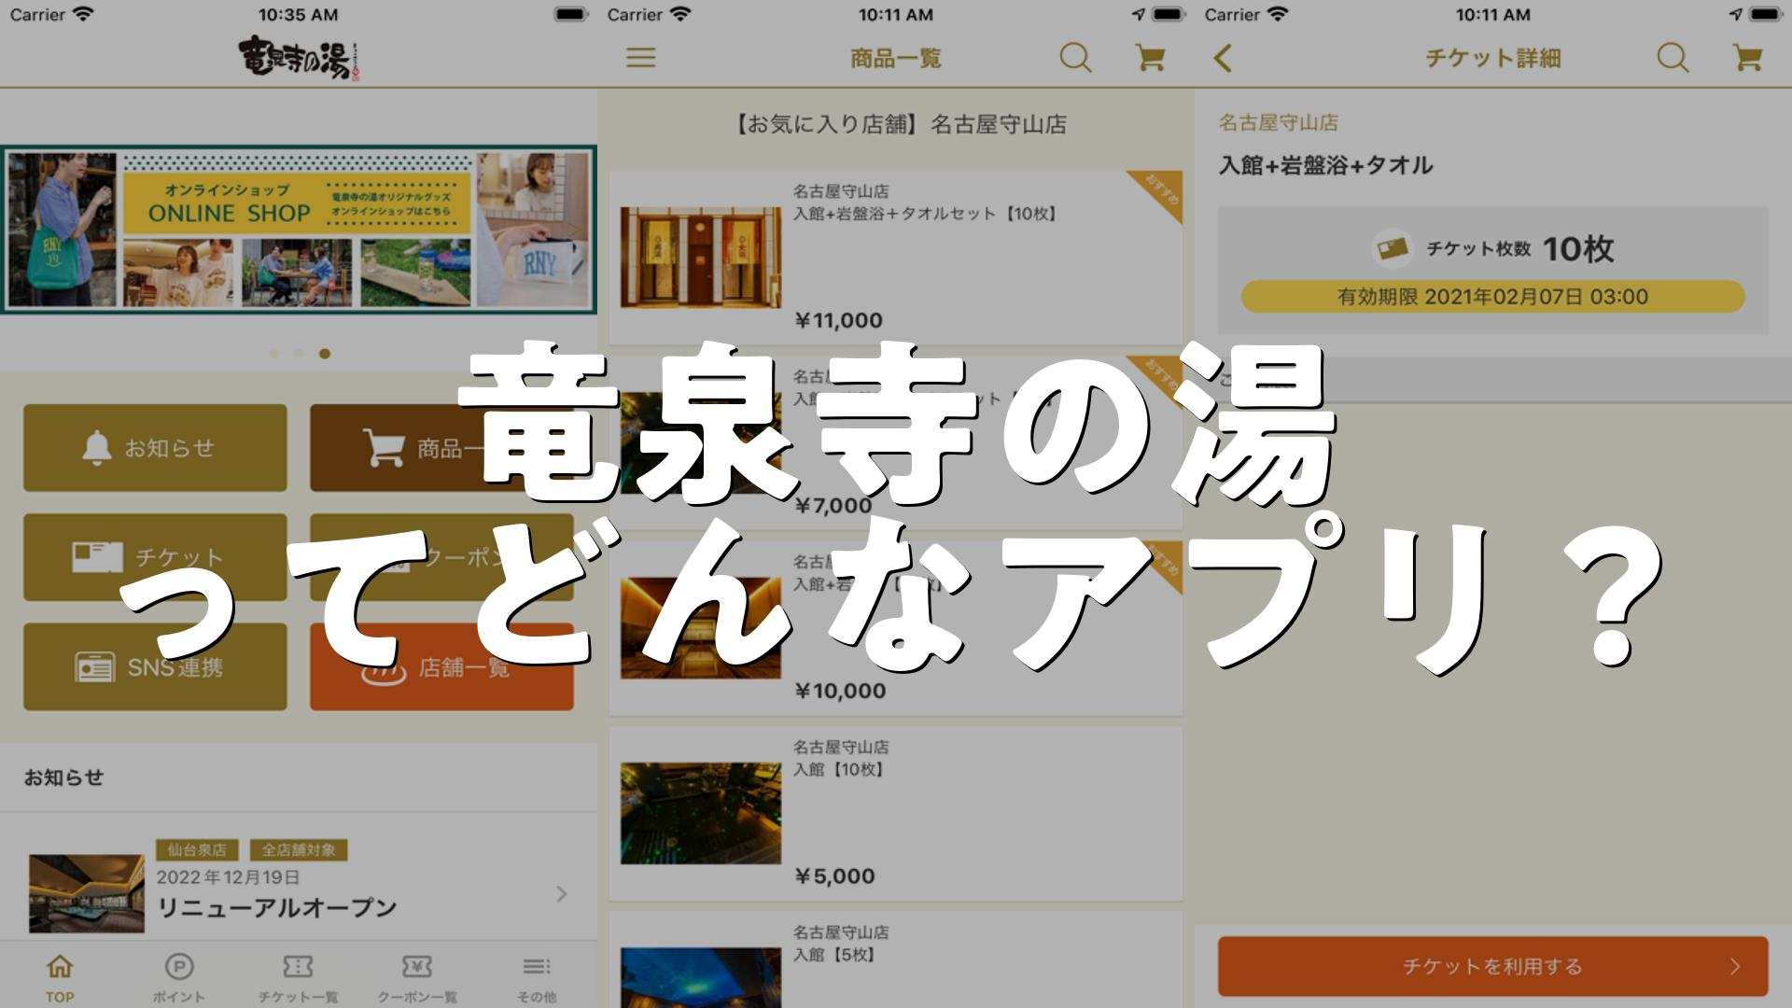1792x1008 pixels.
Task: Open the cart on チケット詳細 screen
Action: click(1747, 58)
